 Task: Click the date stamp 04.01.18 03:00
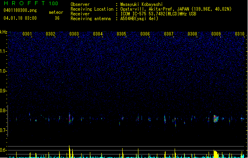coord(20,18)
